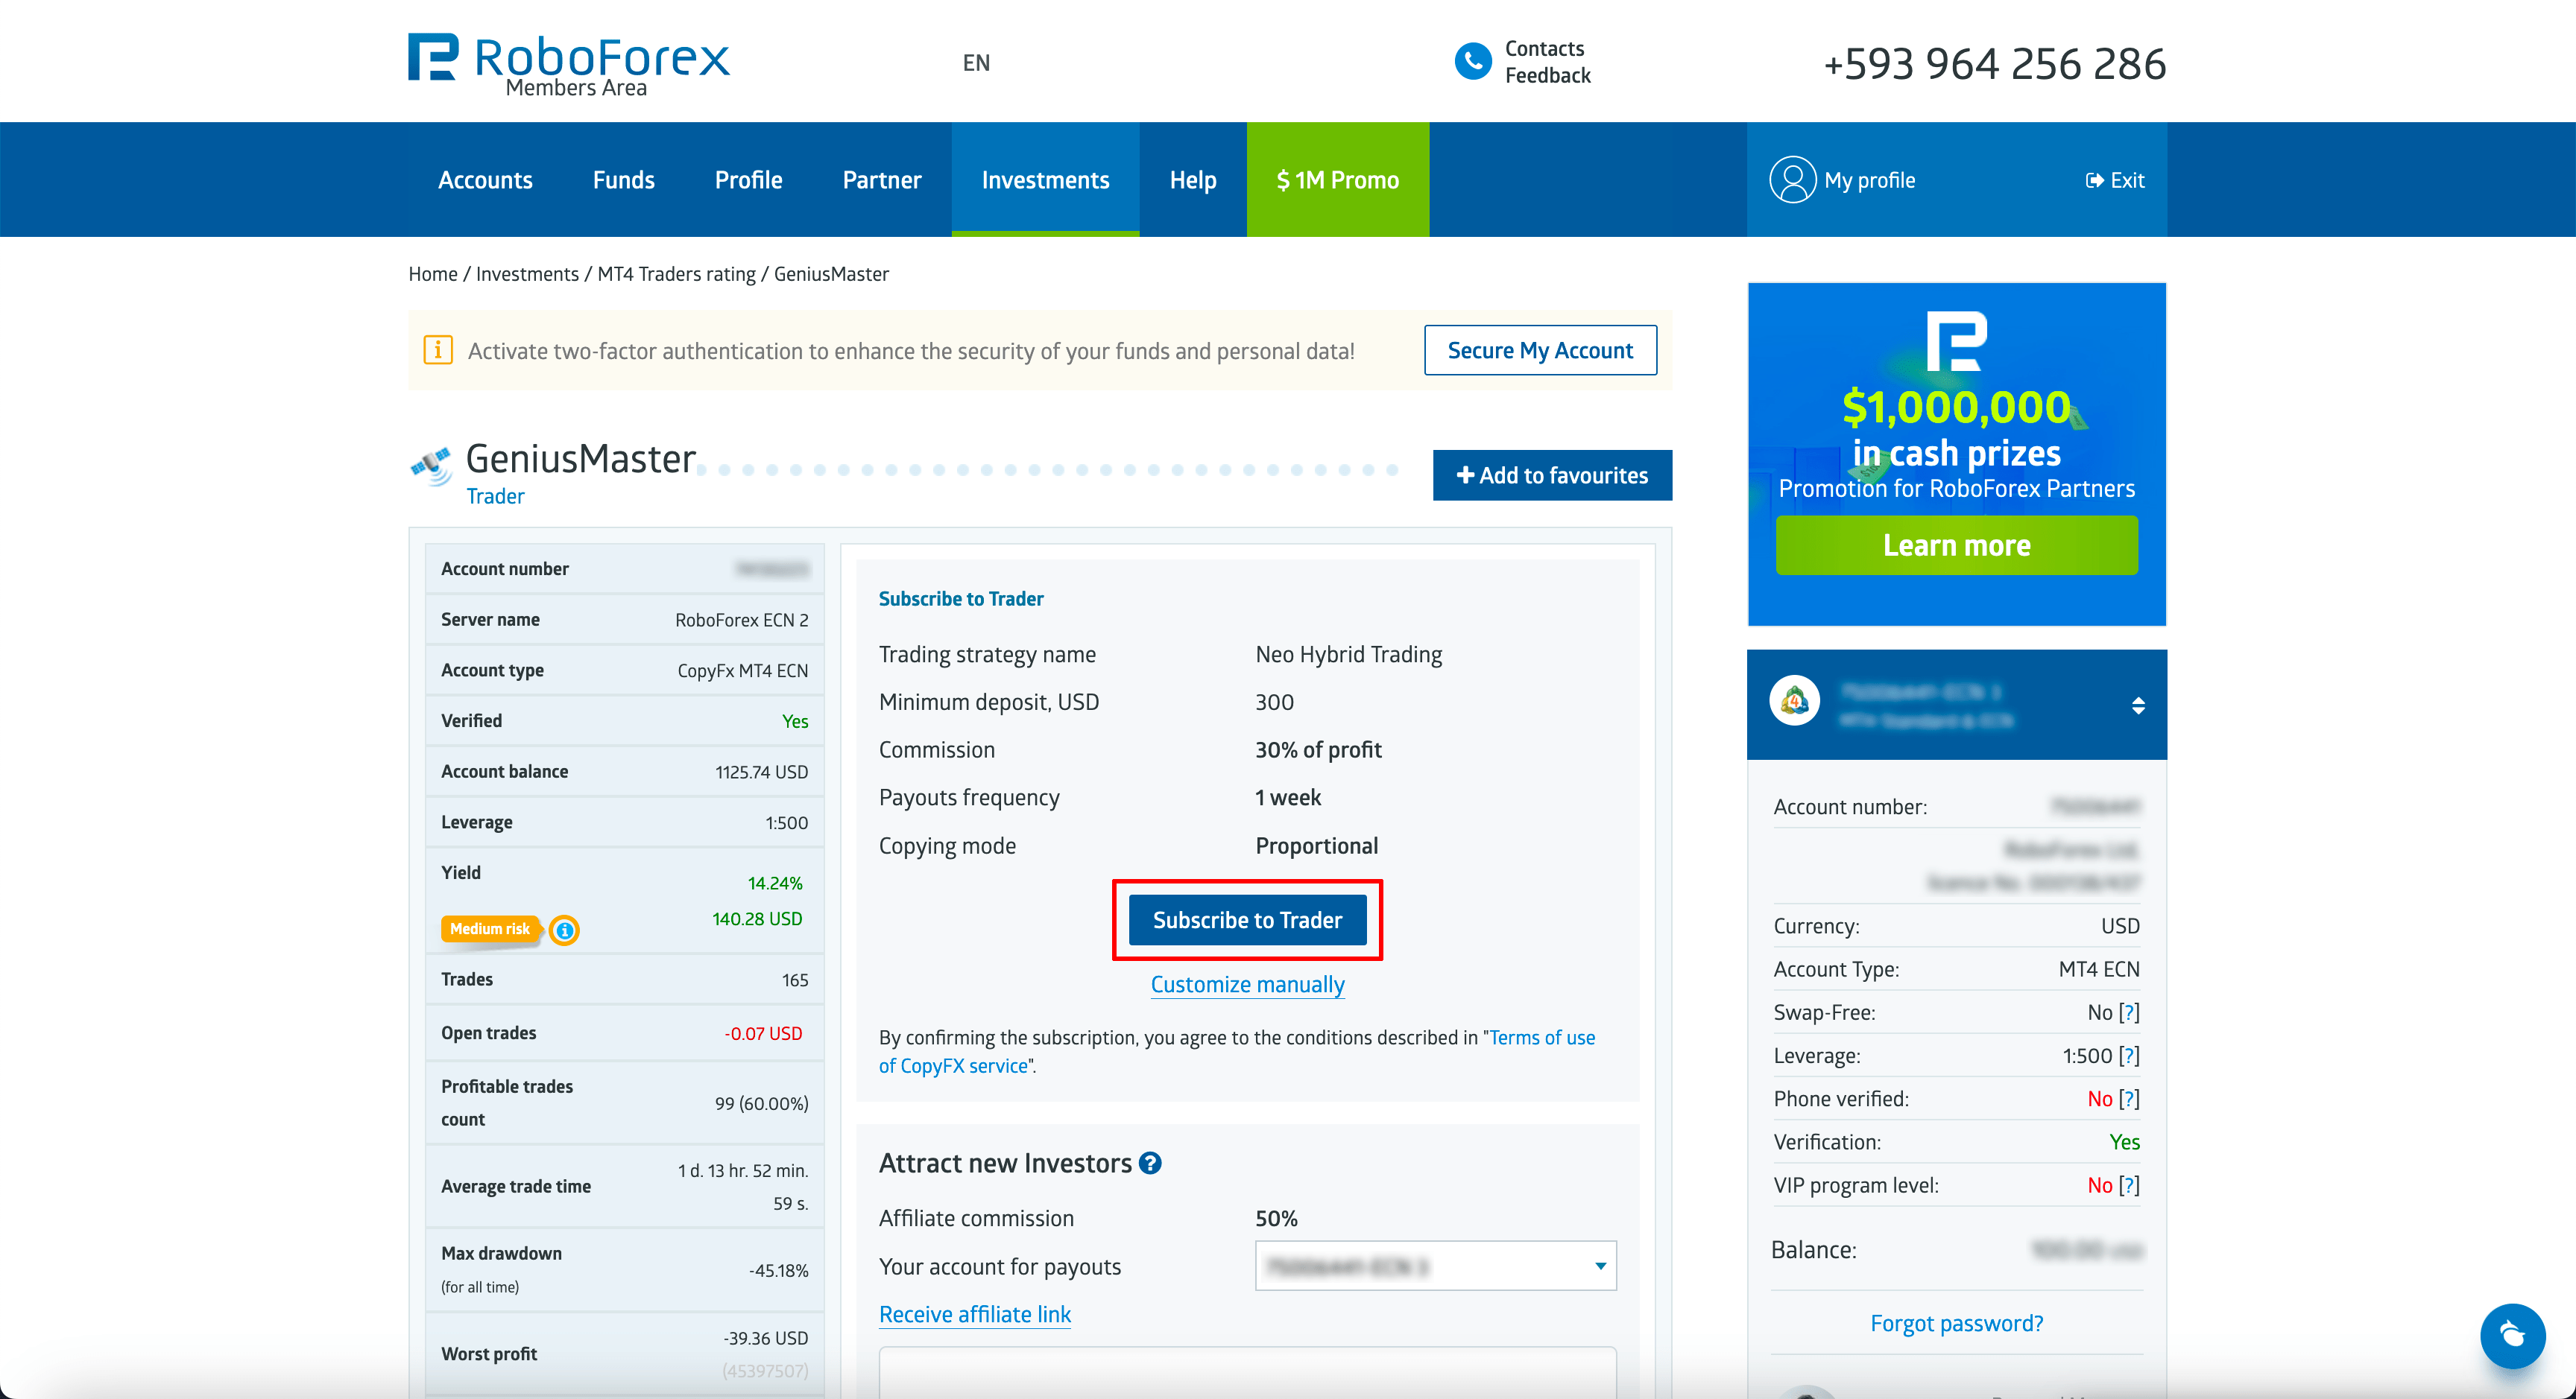Open the Phone verified question mark help
The image size is (2576, 1399).
[2129, 1100]
